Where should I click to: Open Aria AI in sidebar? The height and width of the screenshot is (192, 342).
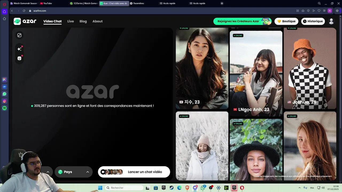4,79
